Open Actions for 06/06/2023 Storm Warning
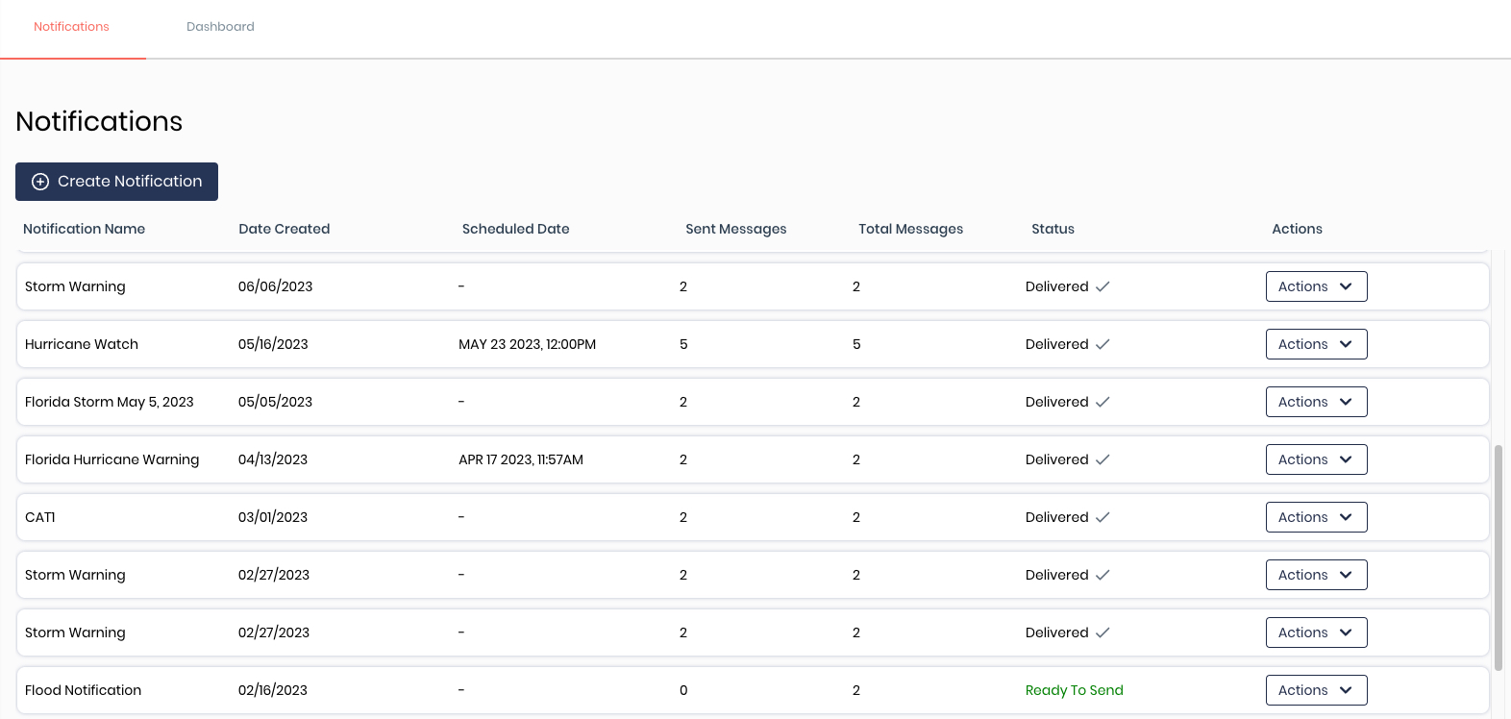 click(1316, 286)
